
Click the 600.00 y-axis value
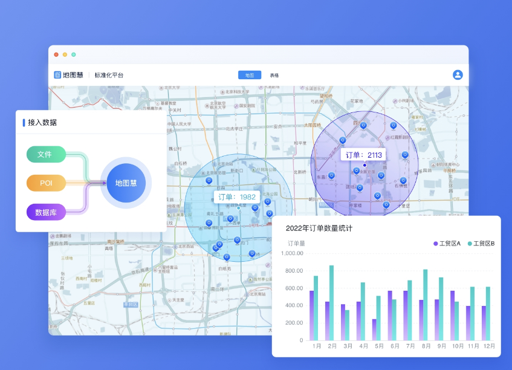tap(294, 288)
